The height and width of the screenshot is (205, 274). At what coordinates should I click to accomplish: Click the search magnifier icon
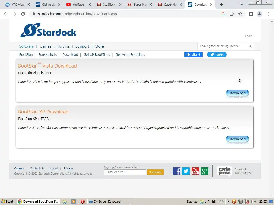coord(250,46)
